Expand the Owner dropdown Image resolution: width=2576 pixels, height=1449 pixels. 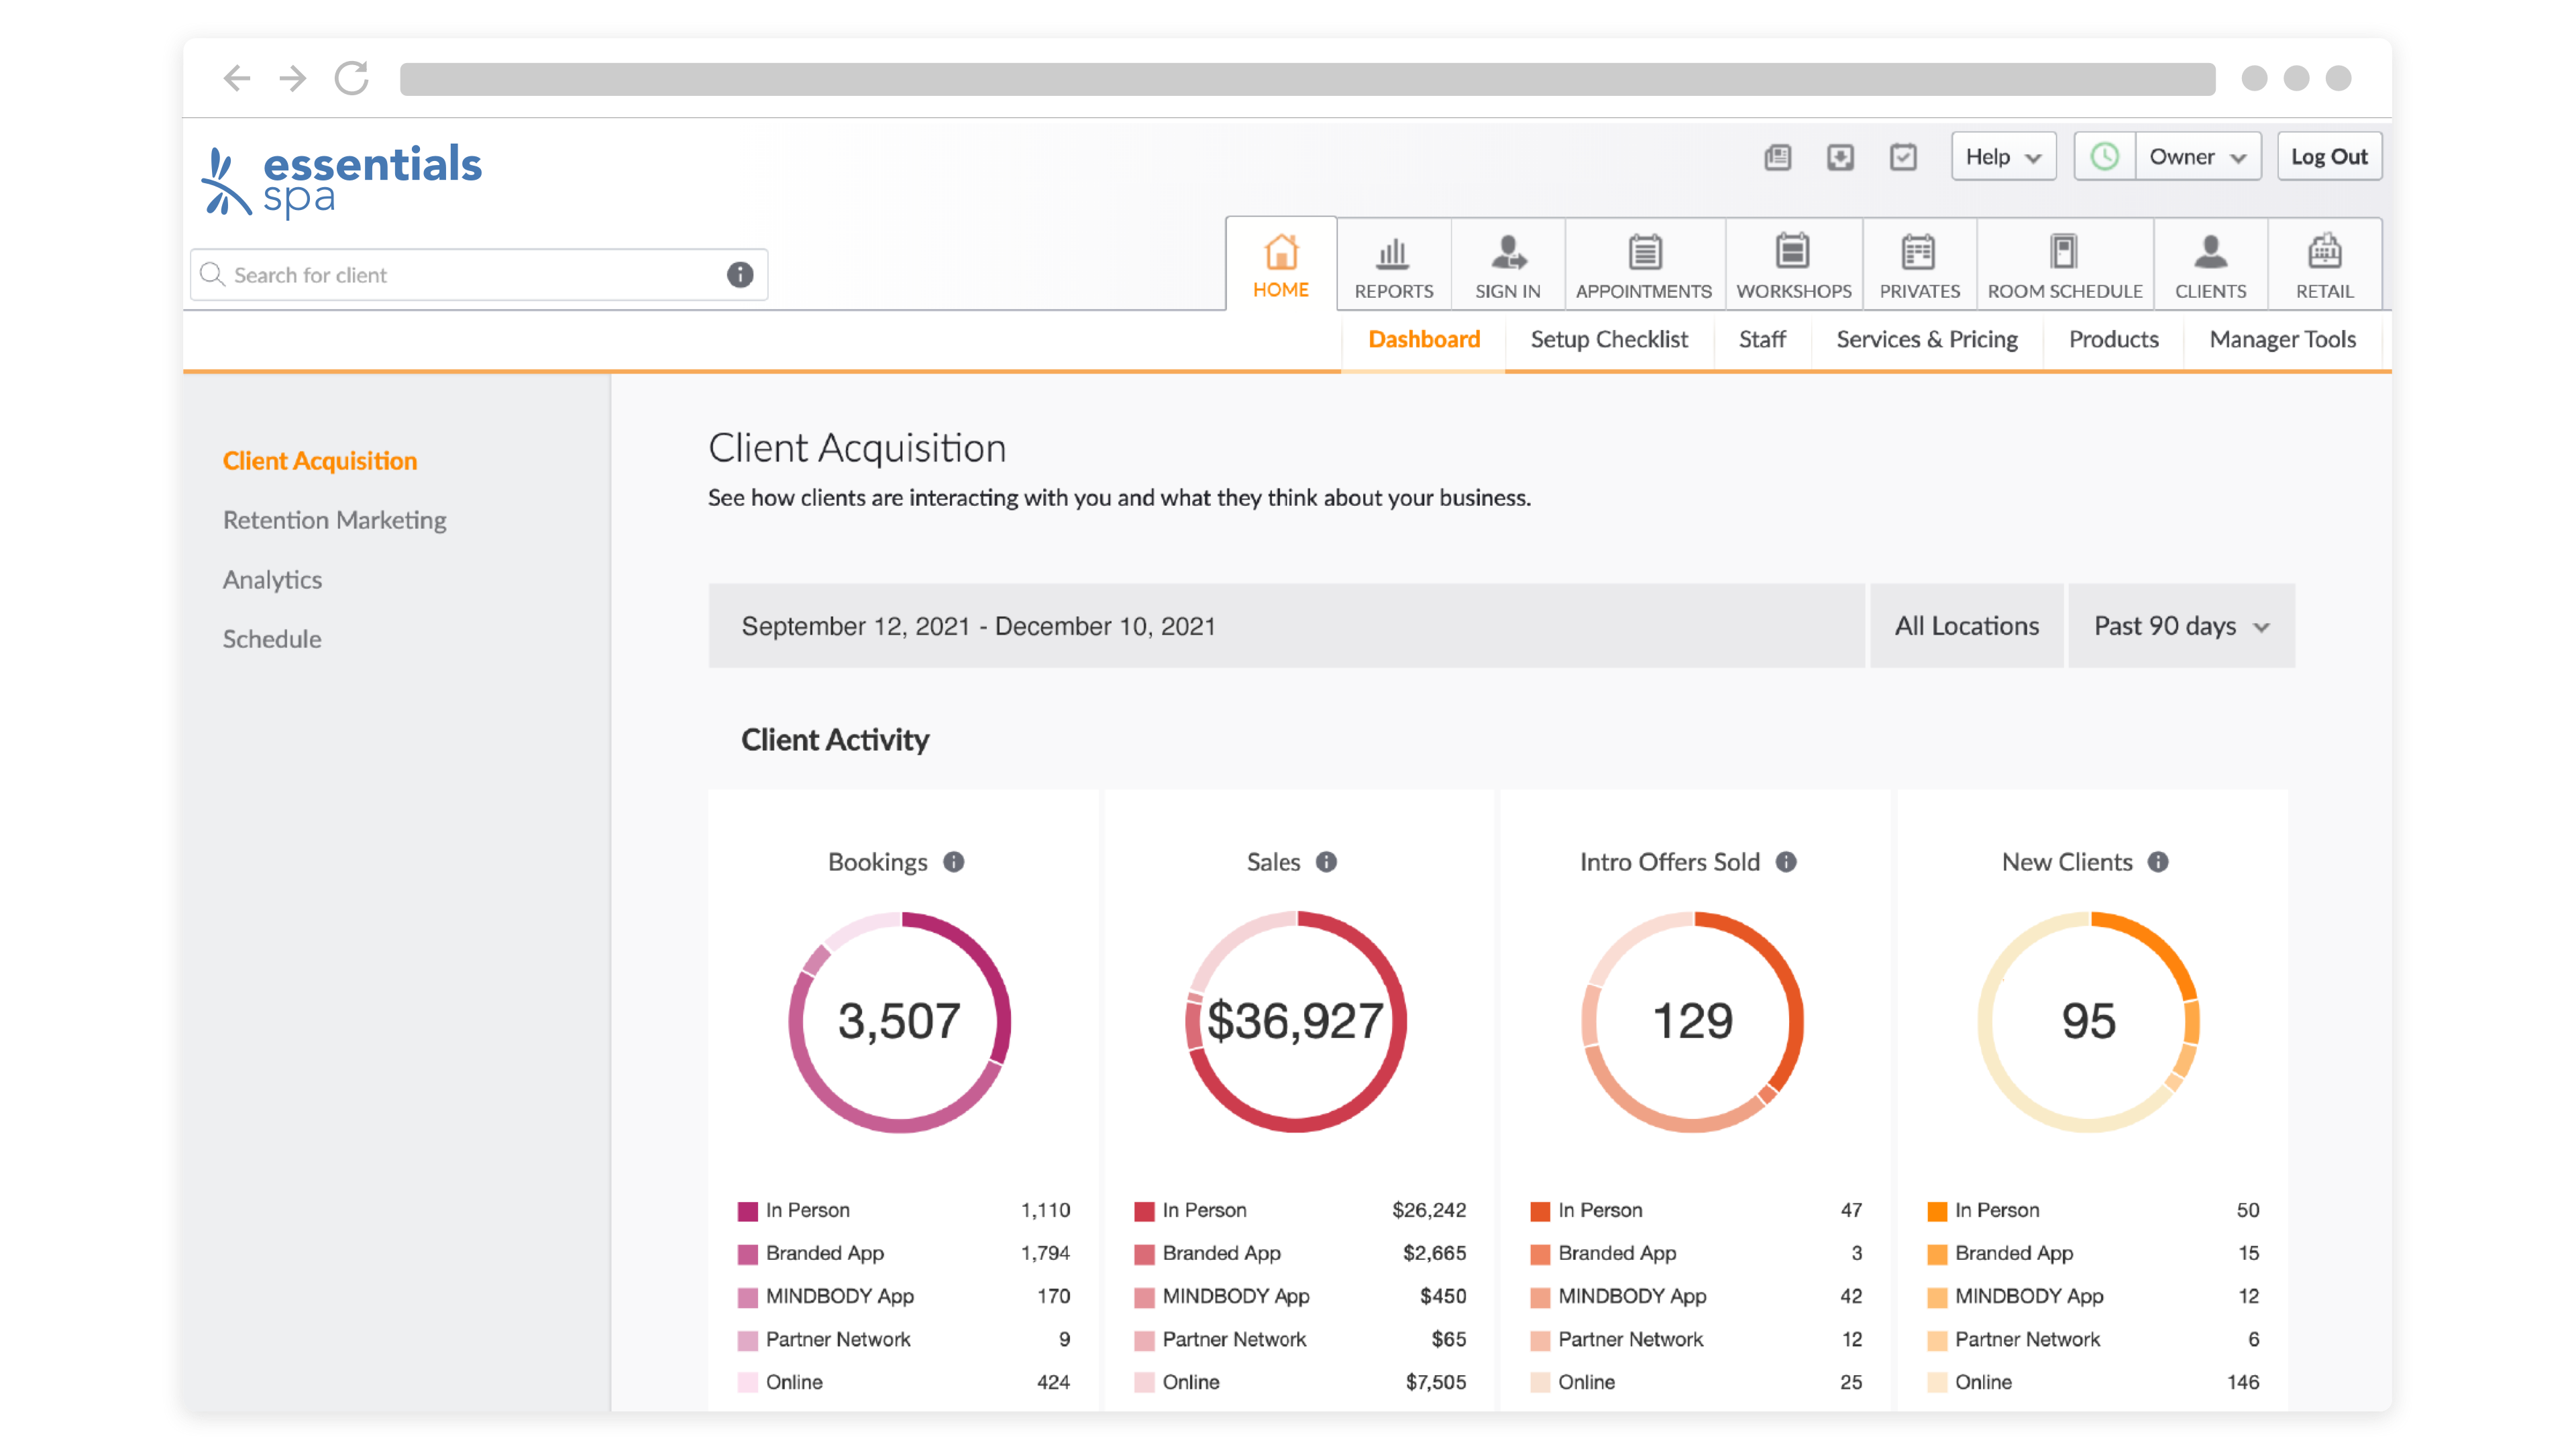2197,157
